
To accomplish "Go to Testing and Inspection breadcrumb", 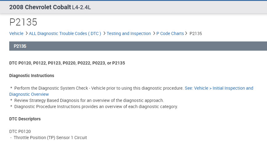I will point(129,33).
